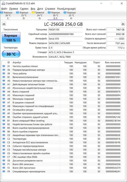127x182 pixels.
Task: Click the serial number field AA000000000000001960
Action: (65, 34)
